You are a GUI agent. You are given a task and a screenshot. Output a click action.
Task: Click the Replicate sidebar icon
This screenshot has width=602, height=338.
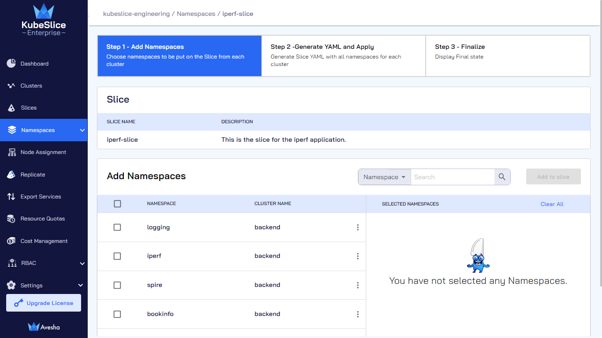click(11, 175)
